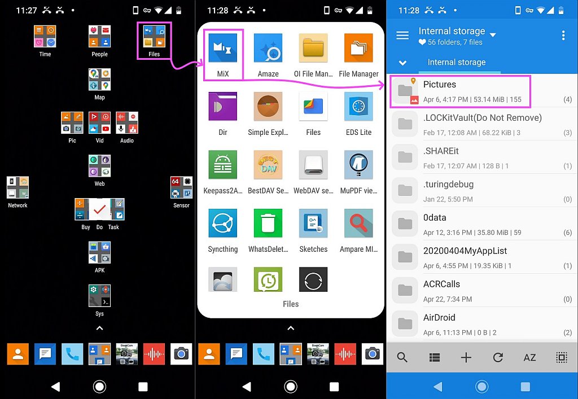Open Sketches app
The width and height of the screenshot is (578, 399).
[313, 223]
